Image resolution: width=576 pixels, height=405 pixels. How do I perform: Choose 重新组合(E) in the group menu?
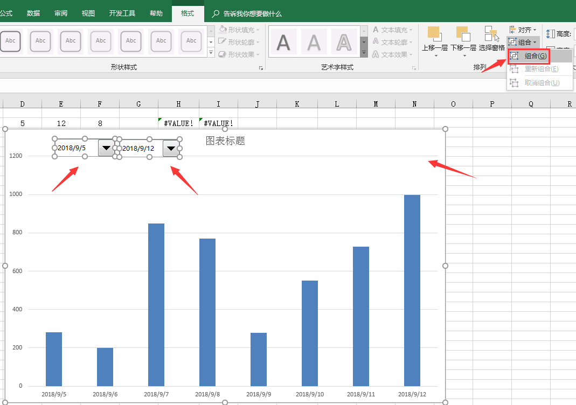pyautogui.click(x=541, y=68)
